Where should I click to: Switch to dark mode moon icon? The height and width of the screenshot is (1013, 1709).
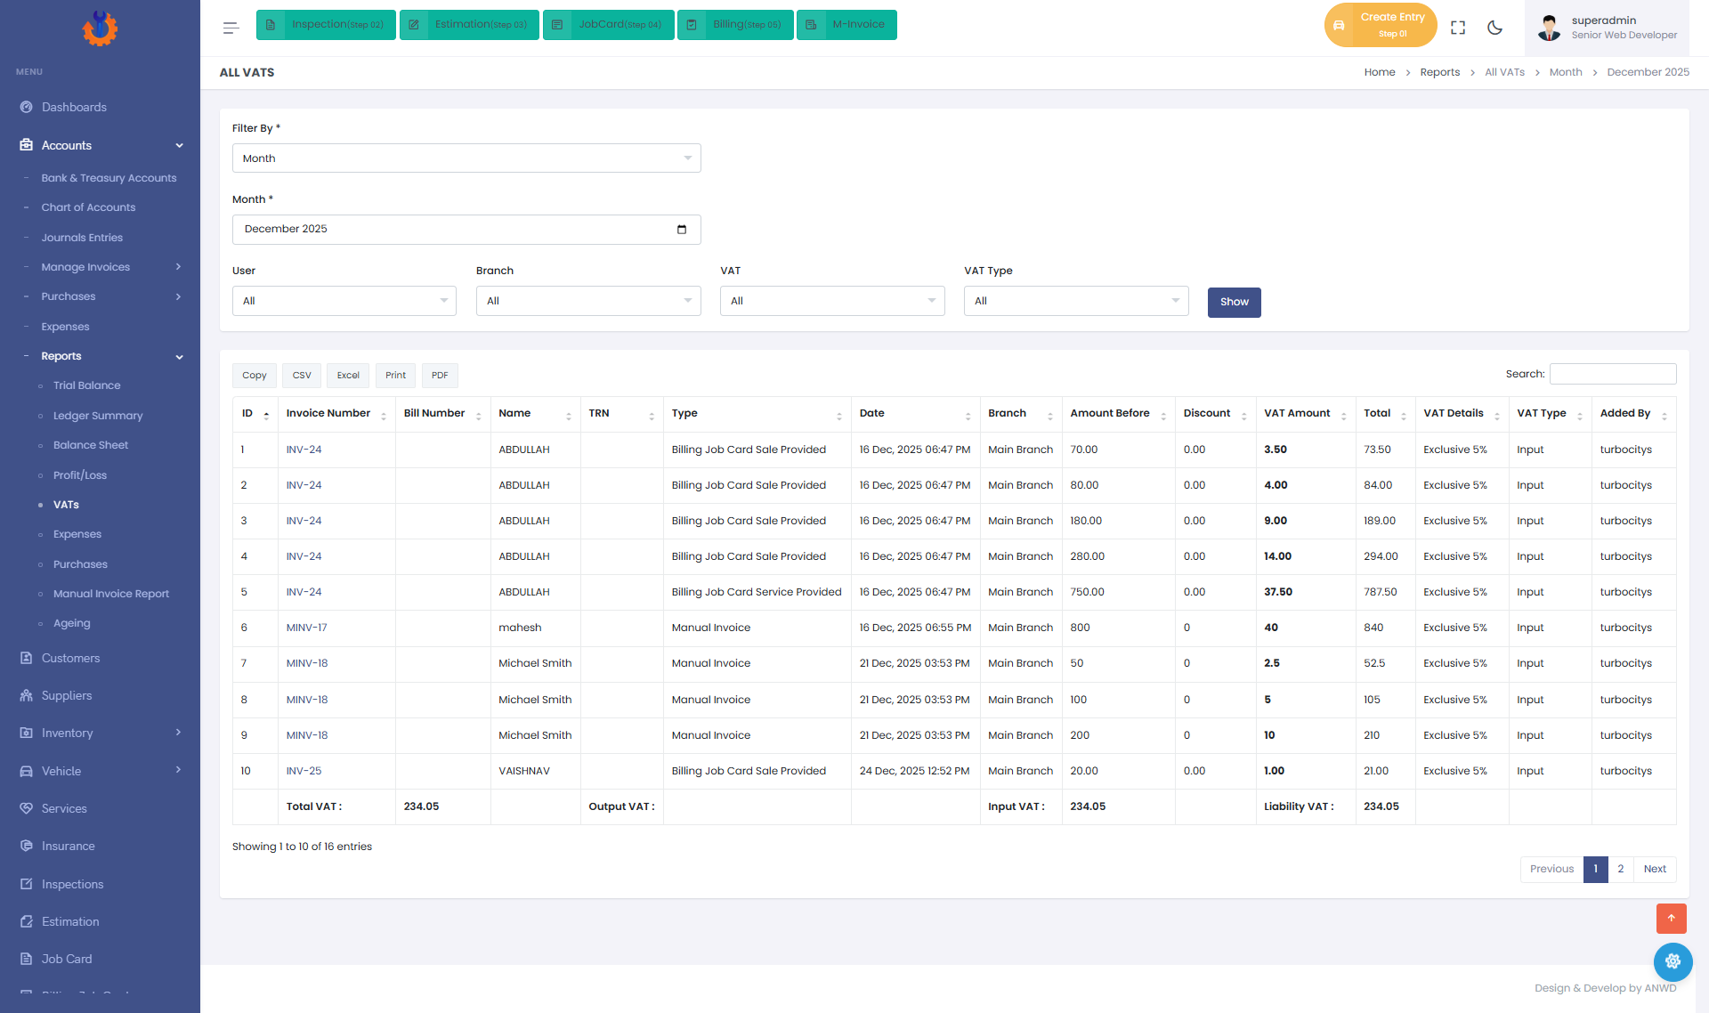click(x=1494, y=28)
